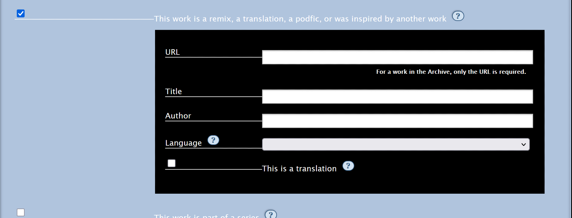Open help for remix/translation/podfic option
This screenshot has width=572, height=218.
pos(458,16)
